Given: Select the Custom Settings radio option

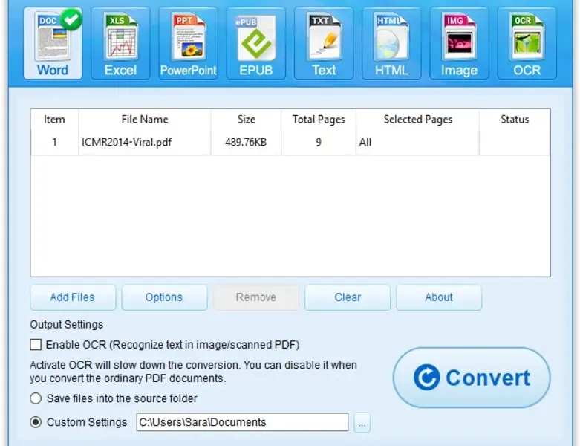Looking at the screenshot, I should pos(36,422).
